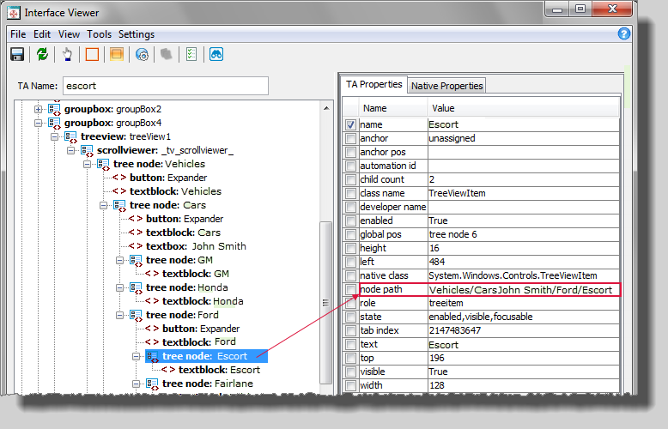Open the Edit menu

(42, 34)
